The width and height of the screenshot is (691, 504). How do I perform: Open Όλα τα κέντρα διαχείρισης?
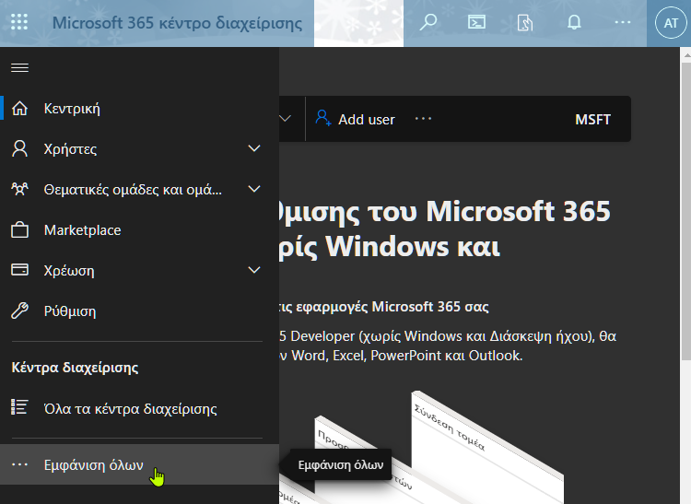click(139, 408)
